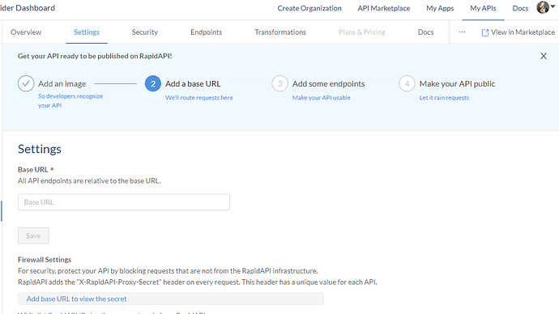The height and width of the screenshot is (314, 559).
Task: Open the more tabs ellipsis menu
Action: pyautogui.click(x=462, y=32)
